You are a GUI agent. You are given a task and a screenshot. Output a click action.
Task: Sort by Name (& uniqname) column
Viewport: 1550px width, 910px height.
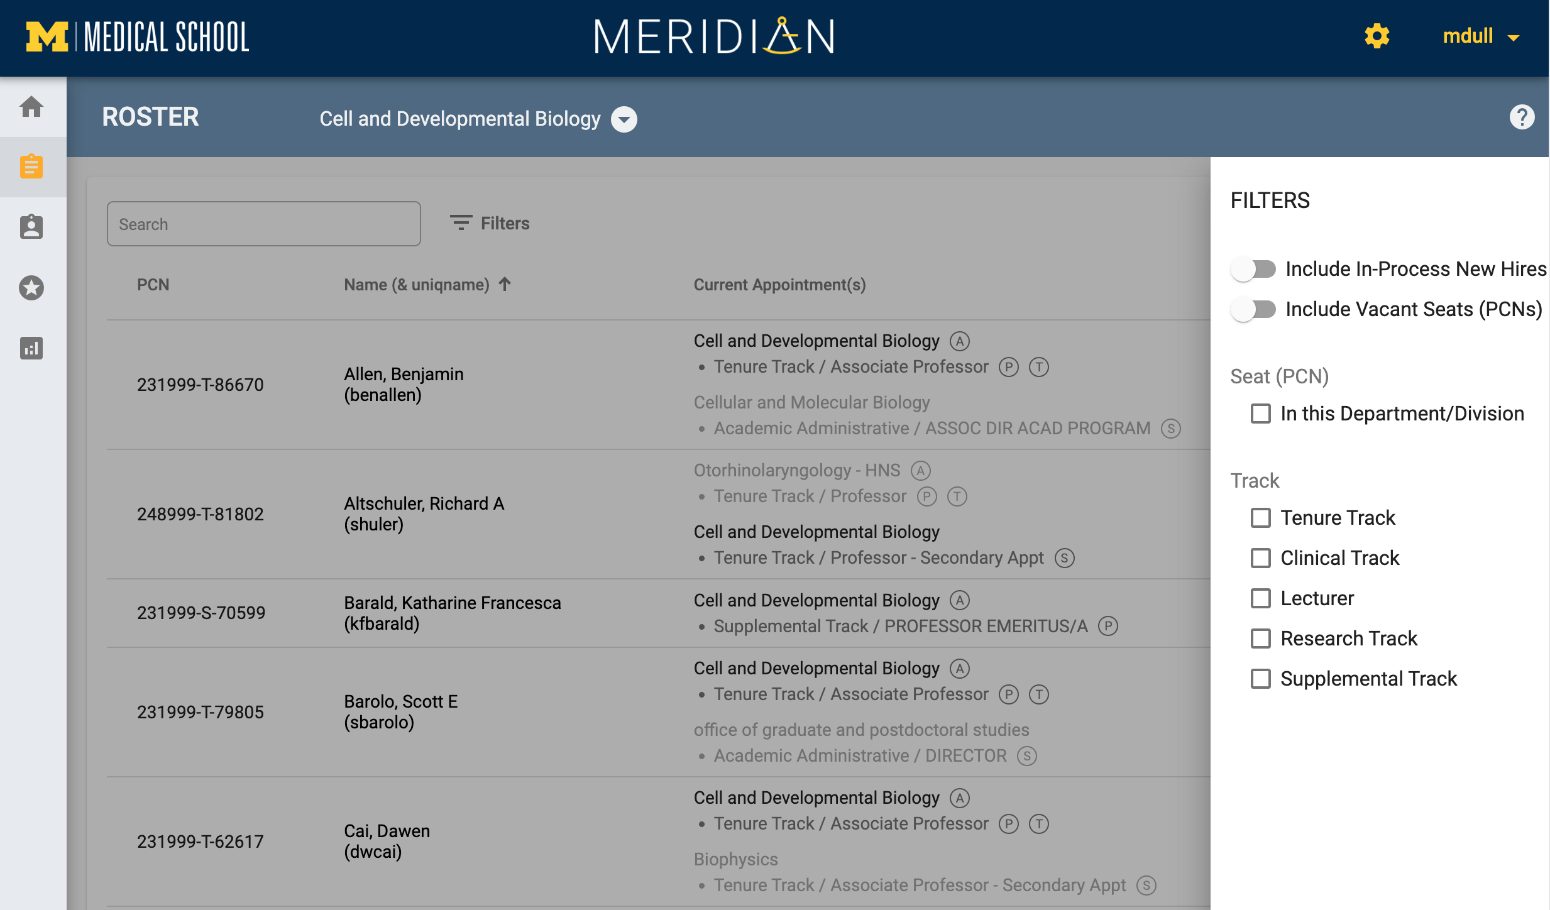pos(416,285)
